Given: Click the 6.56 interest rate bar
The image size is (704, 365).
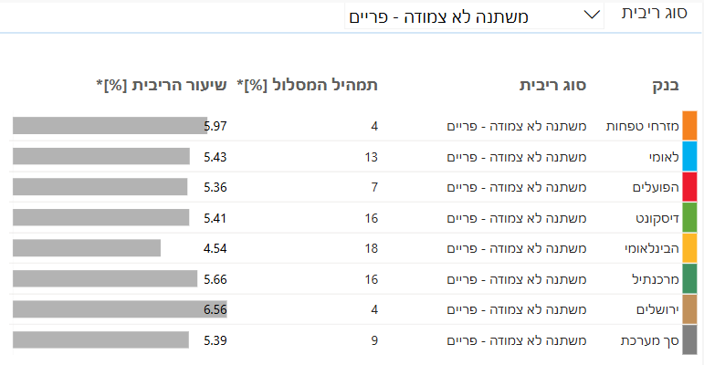Looking at the screenshot, I should pyautogui.click(x=119, y=310).
